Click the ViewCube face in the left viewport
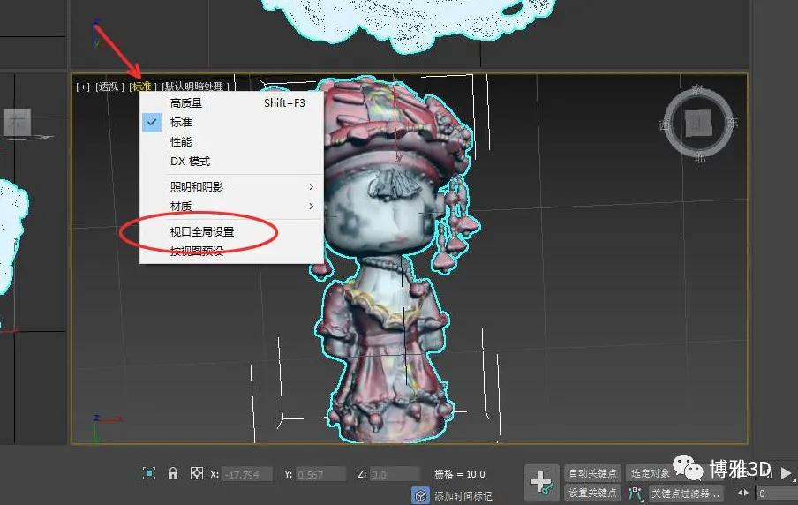The width and height of the screenshot is (798, 505). [18, 122]
